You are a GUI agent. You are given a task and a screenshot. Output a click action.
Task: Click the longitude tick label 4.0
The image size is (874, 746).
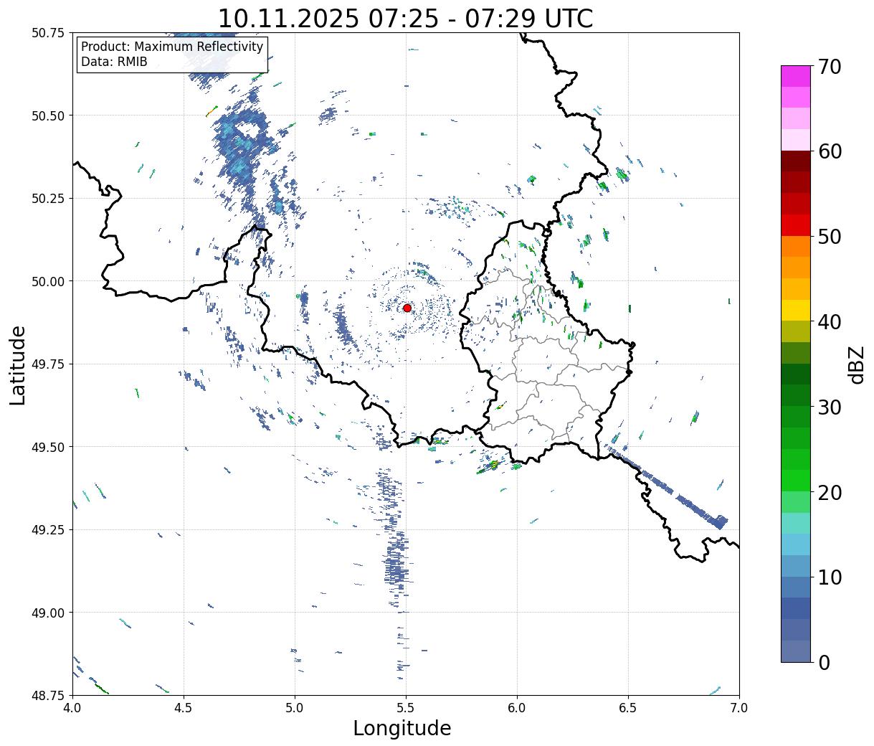click(72, 708)
